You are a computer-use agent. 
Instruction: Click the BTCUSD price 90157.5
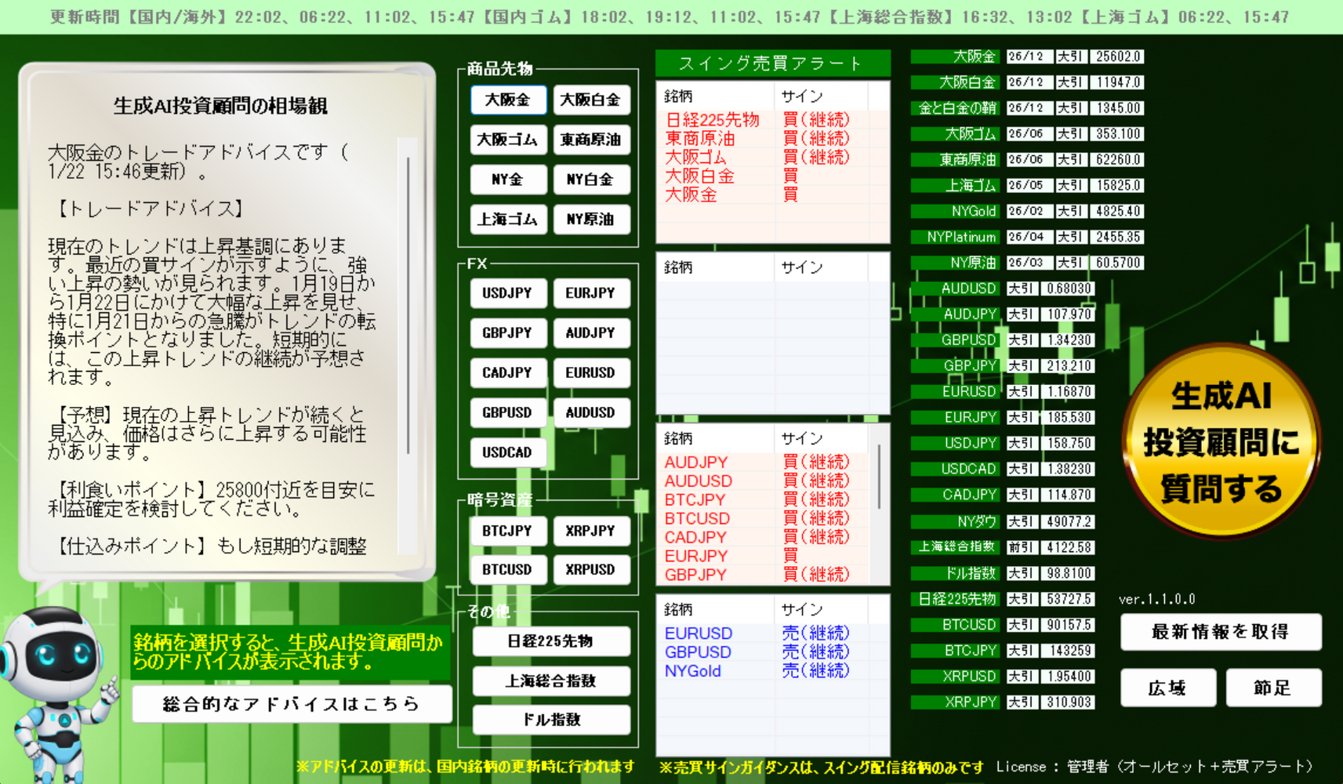tap(1069, 625)
